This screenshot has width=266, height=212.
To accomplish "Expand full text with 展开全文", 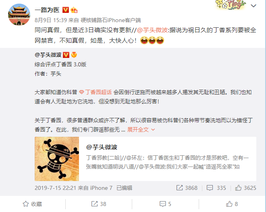I will [x=141, y=130].
